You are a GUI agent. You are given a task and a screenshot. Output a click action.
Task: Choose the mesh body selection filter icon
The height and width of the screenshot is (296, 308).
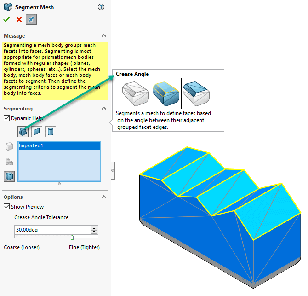pyautogui.click(x=9, y=146)
